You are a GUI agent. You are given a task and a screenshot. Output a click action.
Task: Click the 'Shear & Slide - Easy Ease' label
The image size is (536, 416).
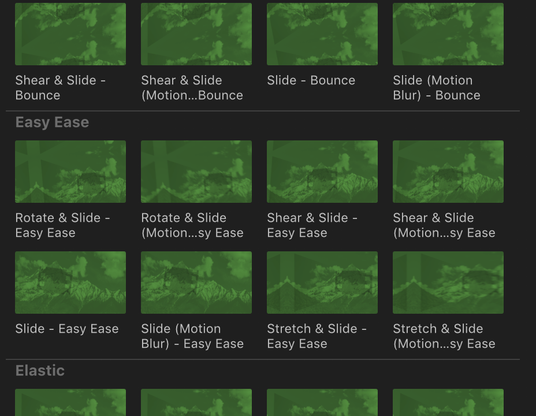point(312,225)
